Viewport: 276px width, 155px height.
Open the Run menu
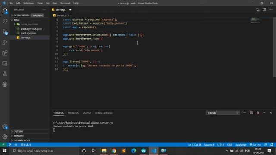coord(55,3)
